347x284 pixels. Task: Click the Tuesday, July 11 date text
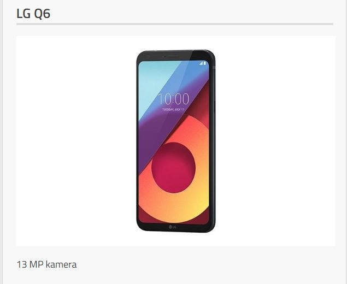click(173, 109)
